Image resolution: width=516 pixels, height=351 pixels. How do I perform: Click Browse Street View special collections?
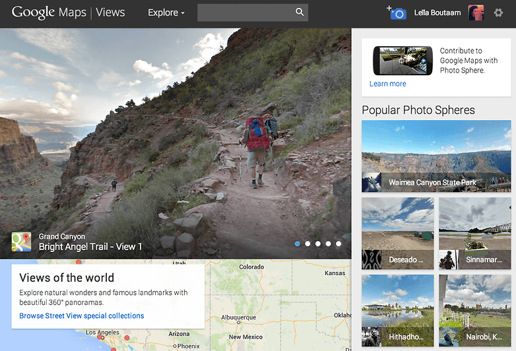[82, 316]
